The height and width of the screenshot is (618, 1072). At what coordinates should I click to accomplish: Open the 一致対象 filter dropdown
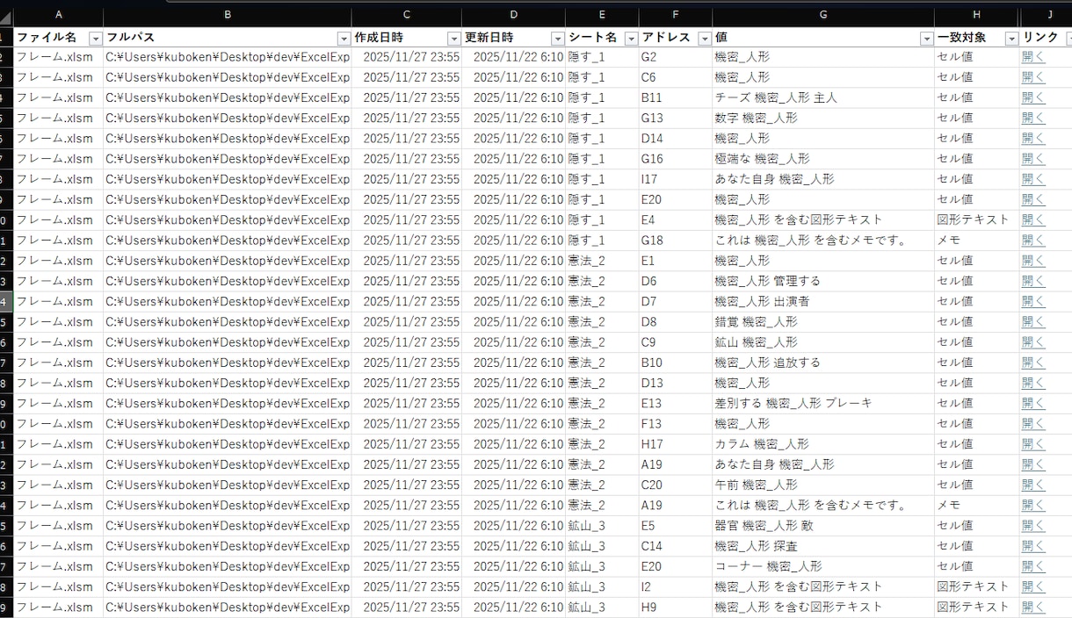pyautogui.click(x=1011, y=39)
